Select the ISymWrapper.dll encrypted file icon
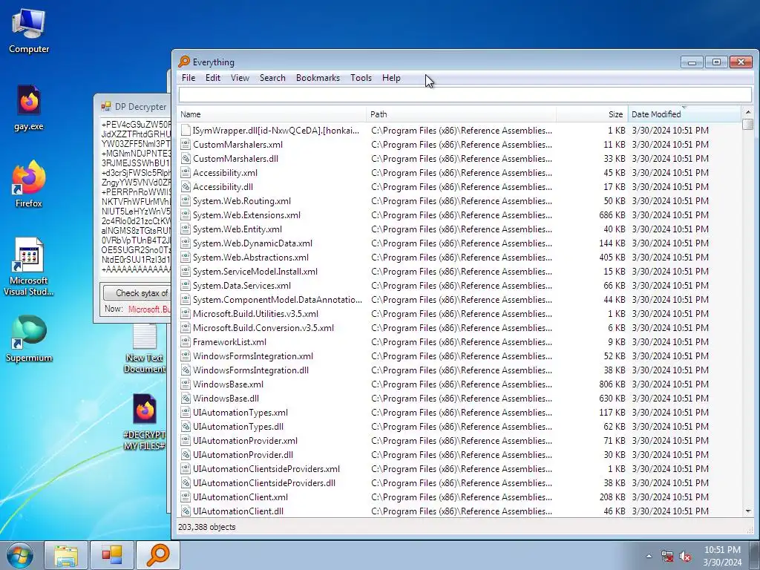This screenshot has height=570, width=760. point(185,131)
